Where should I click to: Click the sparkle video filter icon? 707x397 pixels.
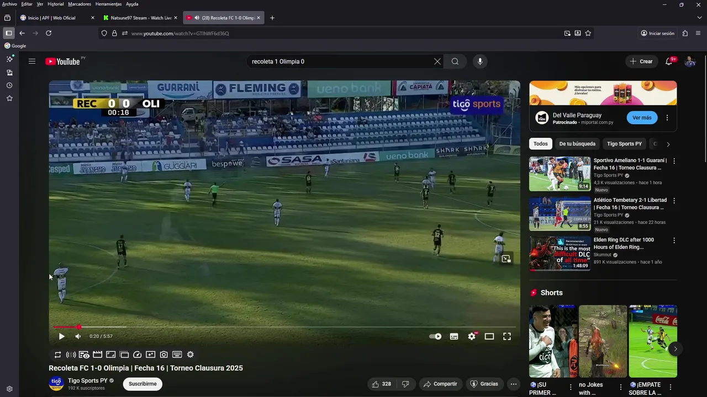pos(150,355)
